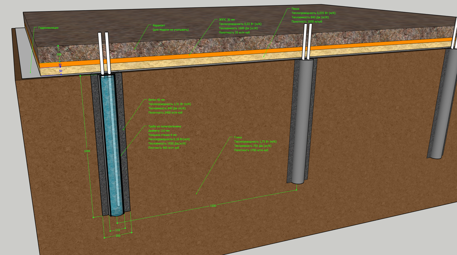The height and width of the screenshot is (255, 457).
Task: Select 'Теплопроводность 1,75 Вт (м/К)' line
Action: 255,141
